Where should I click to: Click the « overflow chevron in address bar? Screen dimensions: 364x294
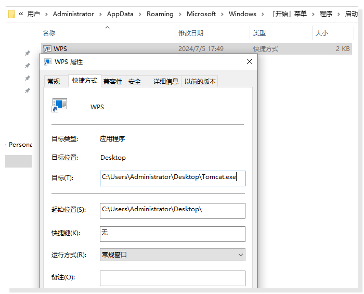pyautogui.click(x=21, y=14)
